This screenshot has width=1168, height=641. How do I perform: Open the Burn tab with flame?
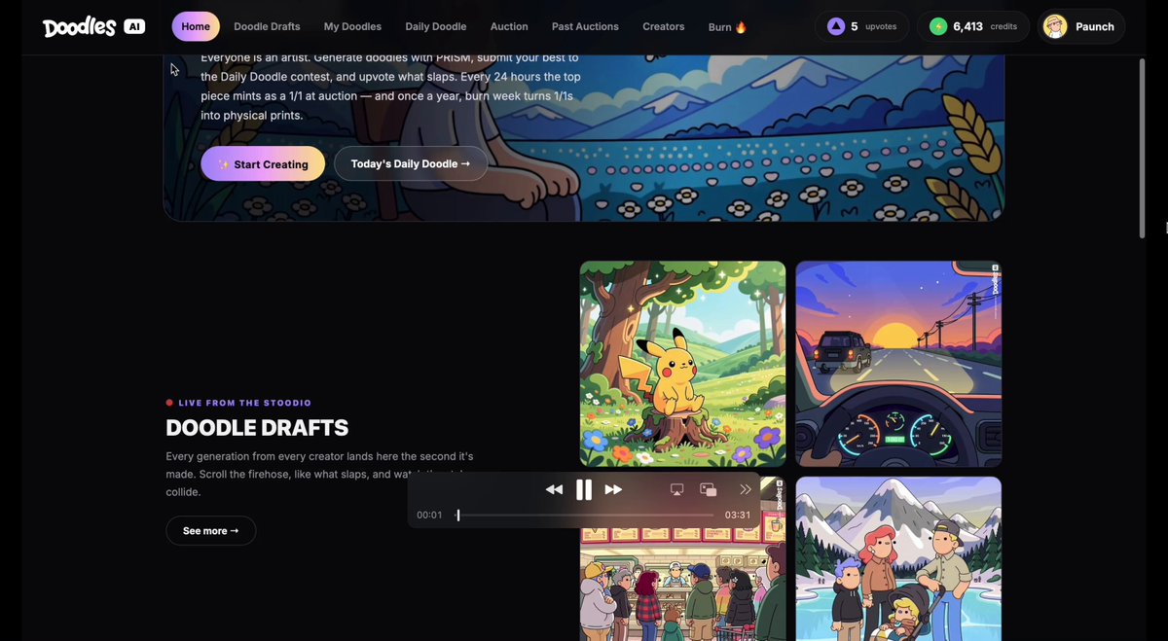(727, 26)
